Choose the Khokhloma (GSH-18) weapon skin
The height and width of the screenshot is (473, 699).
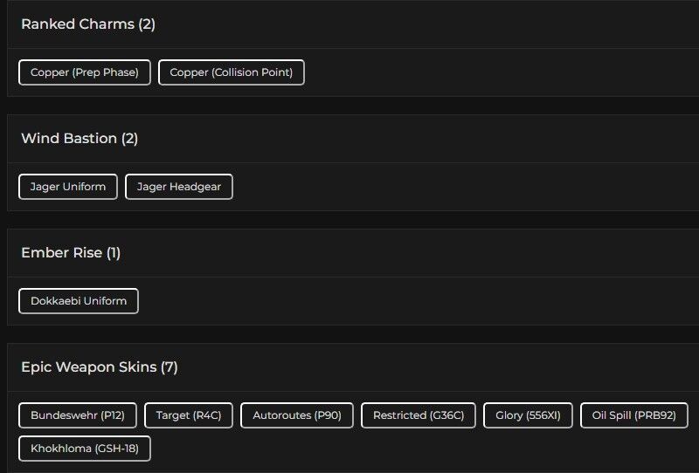[x=85, y=449]
